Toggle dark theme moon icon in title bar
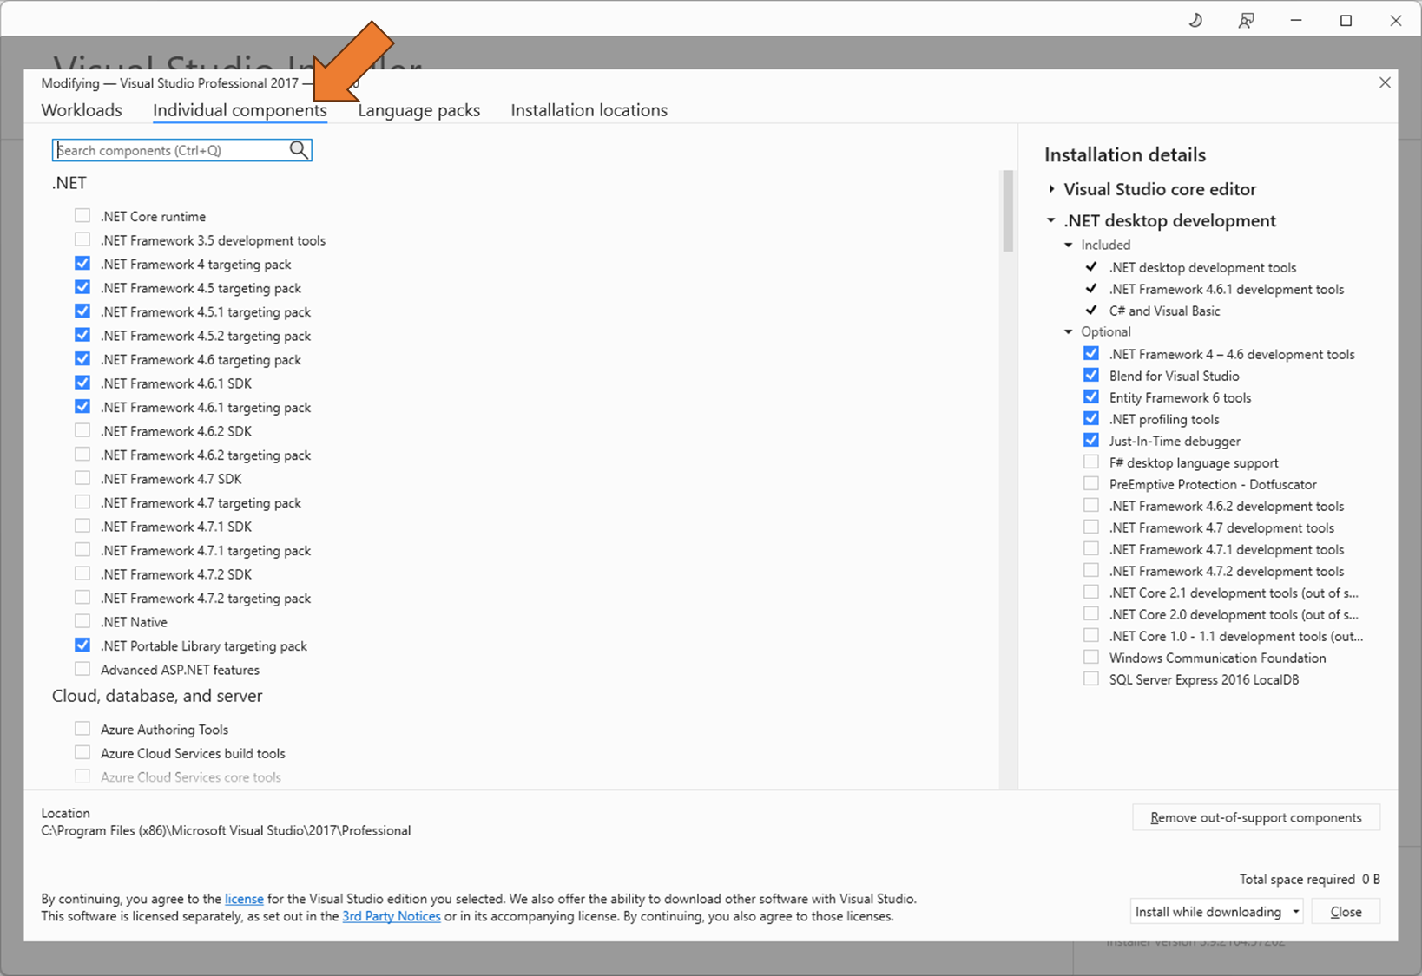The width and height of the screenshot is (1422, 976). pos(1195,20)
